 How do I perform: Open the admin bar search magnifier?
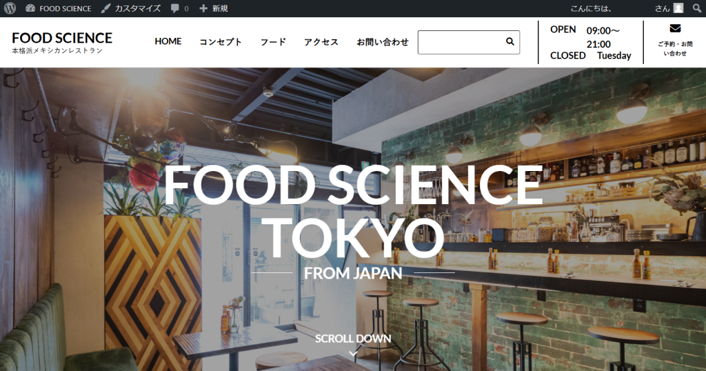(x=697, y=8)
